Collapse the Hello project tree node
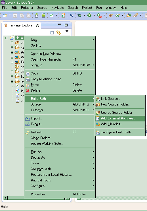Screen dimensions: 147x211 click(x=7, y=38)
